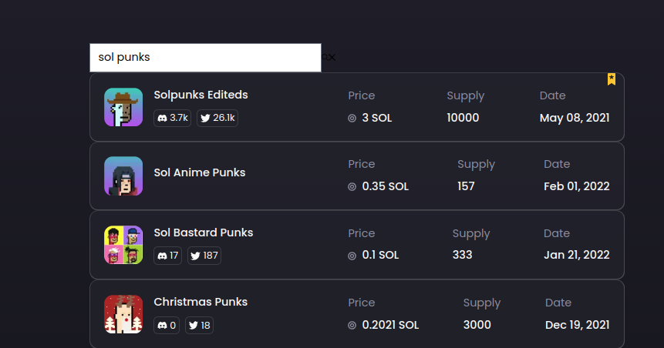Open the Christmas Punks title
664x348 pixels.
coord(201,302)
